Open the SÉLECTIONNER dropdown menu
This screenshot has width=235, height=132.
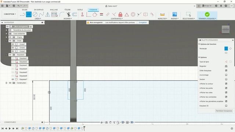[x=188, y=19]
